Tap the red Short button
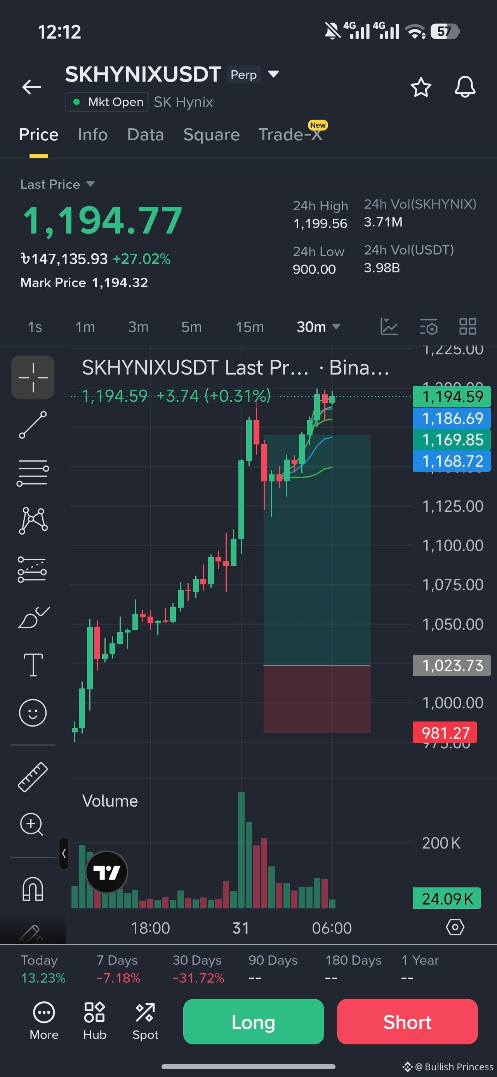This screenshot has height=1077, width=497. coord(407,1021)
